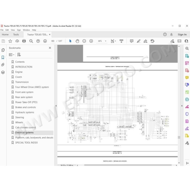Select the arrow selection tool
The image size is (190, 190).
point(70,41)
